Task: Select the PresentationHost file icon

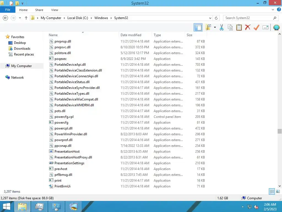Action: (x=51, y=152)
